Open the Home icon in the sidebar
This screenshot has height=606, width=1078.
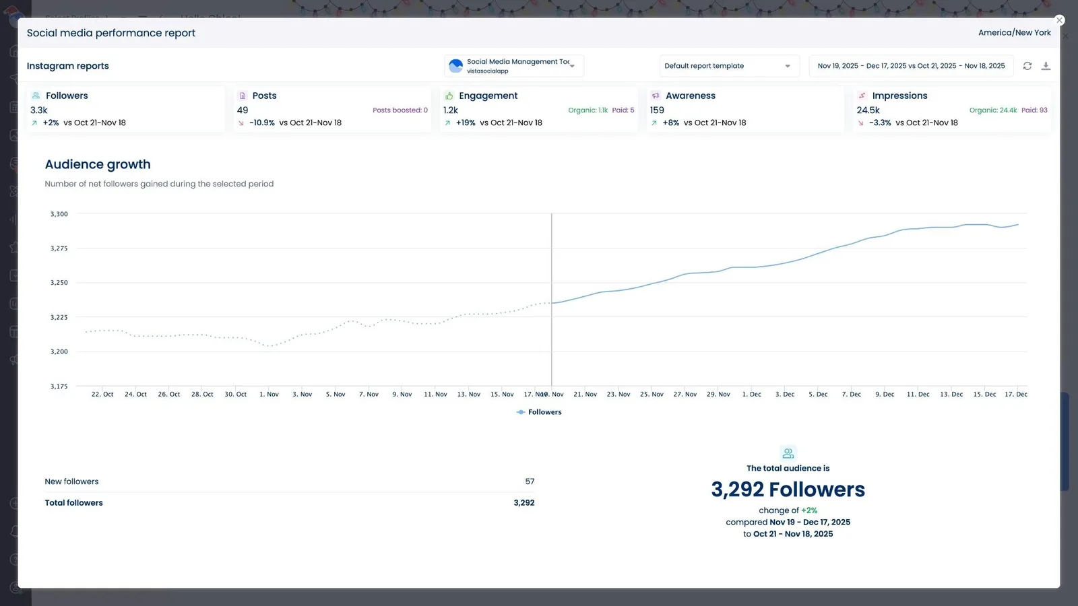[x=14, y=50]
